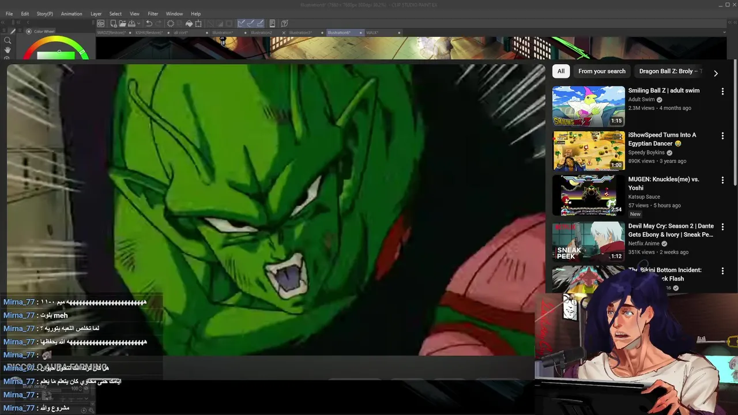Select the All filter chip
The image size is (738, 415).
(x=561, y=71)
